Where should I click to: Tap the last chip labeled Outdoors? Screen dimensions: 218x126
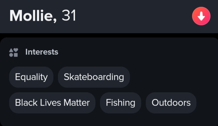[171, 103]
